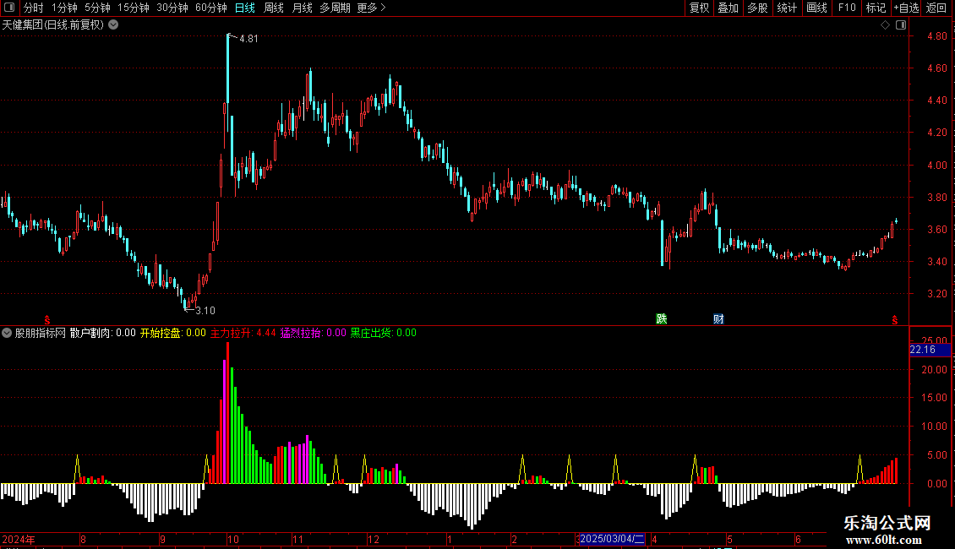Switch to 日线 daily chart

[245, 8]
